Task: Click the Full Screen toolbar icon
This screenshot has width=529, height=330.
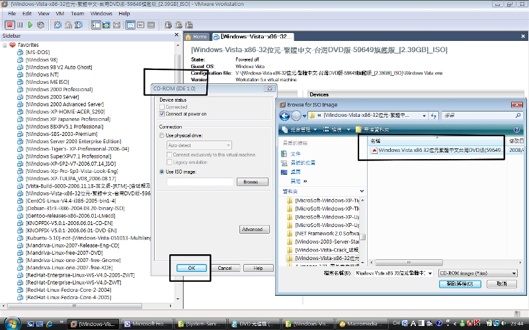Action: (117, 25)
